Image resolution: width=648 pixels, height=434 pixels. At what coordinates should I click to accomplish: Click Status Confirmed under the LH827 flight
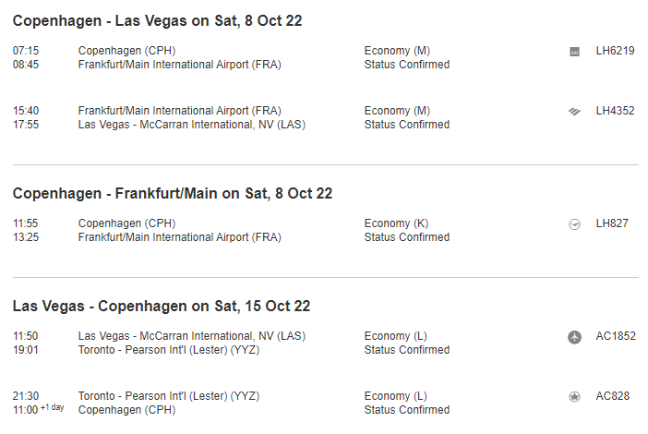[407, 237]
